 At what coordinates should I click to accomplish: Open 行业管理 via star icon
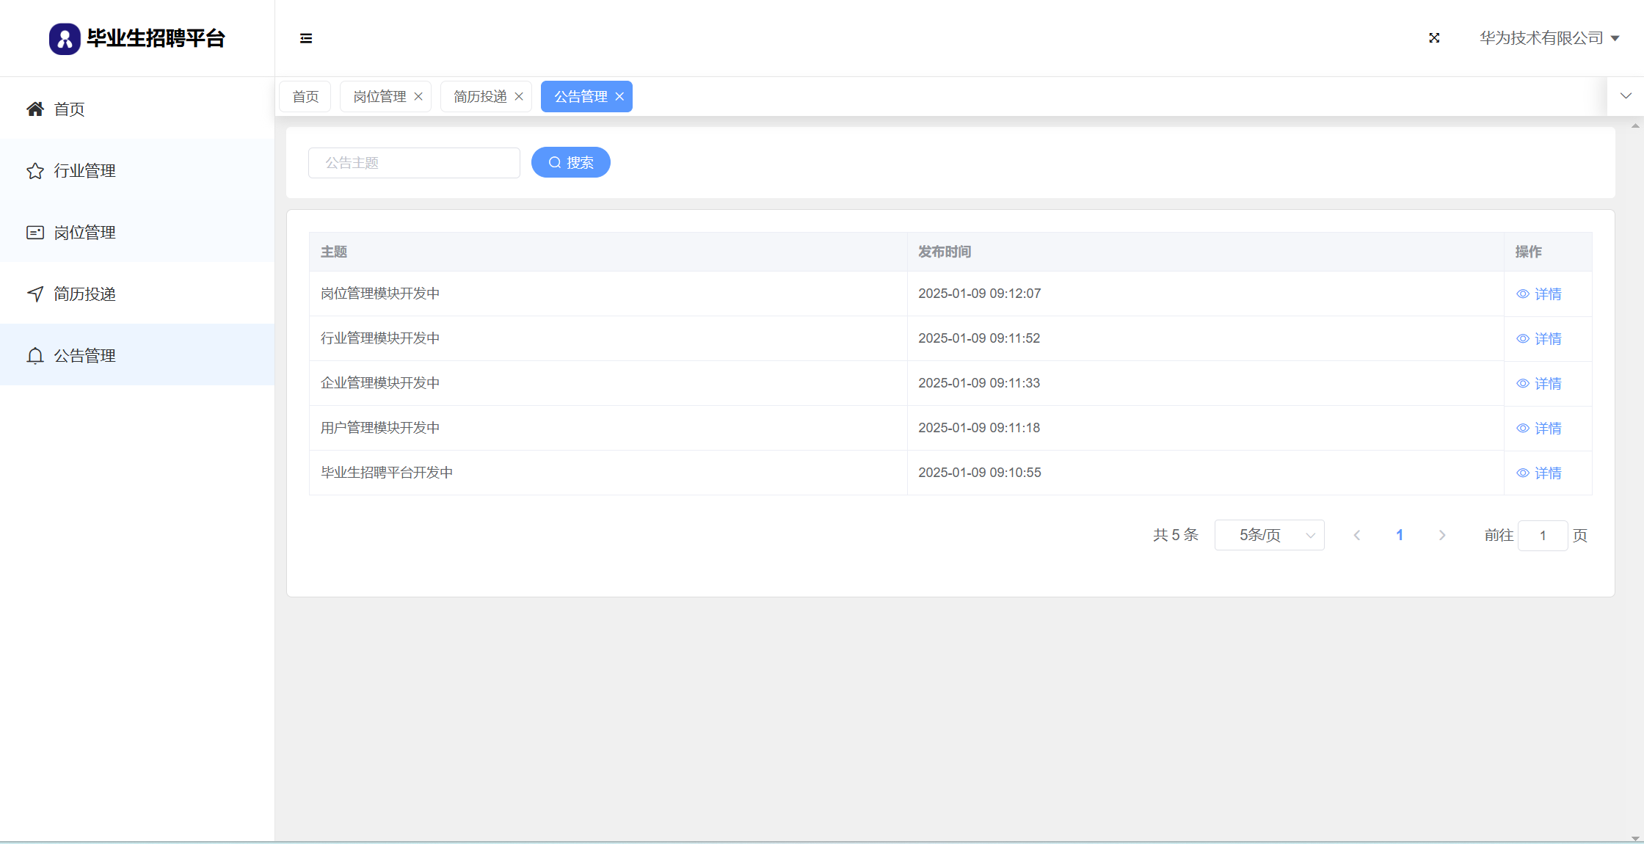pos(35,171)
